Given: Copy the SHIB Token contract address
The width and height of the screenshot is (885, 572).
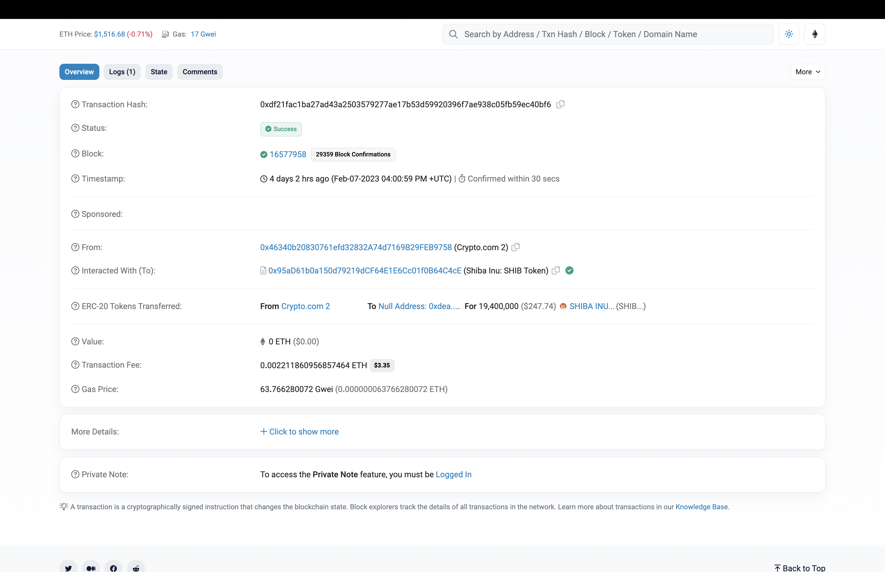Looking at the screenshot, I should point(556,271).
